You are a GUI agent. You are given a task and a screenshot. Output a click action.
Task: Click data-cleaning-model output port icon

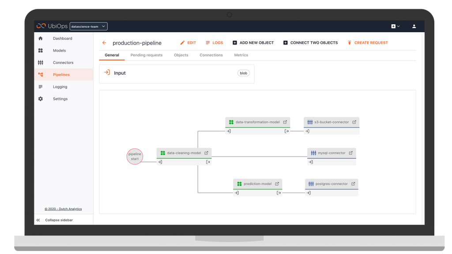pos(208,162)
